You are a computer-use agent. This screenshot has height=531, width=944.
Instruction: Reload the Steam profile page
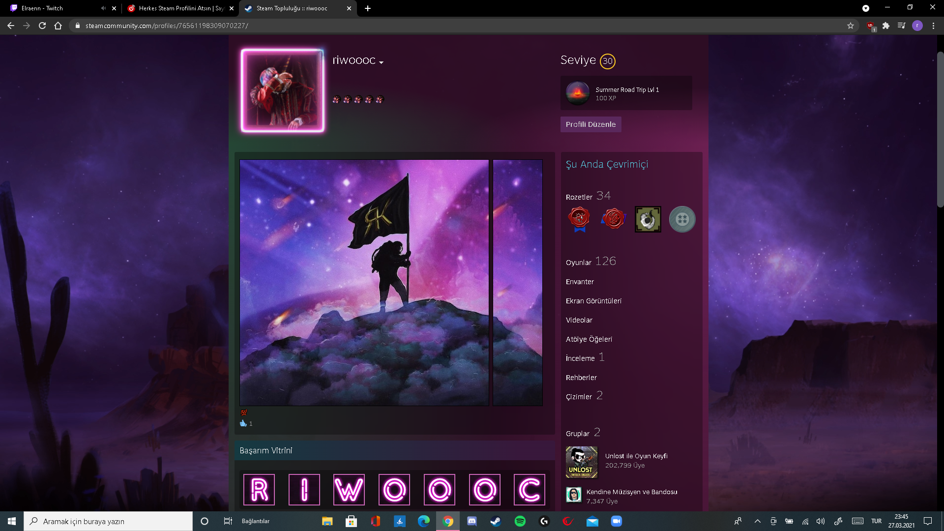[x=42, y=26]
